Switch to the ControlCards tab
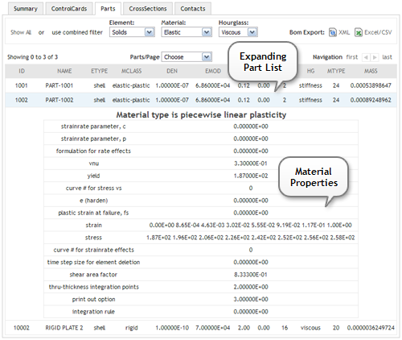This screenshot has width=402, height=340. click(x=69, y=9)
